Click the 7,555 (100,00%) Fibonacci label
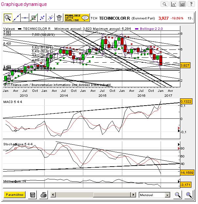 click(x=43, y=35)
